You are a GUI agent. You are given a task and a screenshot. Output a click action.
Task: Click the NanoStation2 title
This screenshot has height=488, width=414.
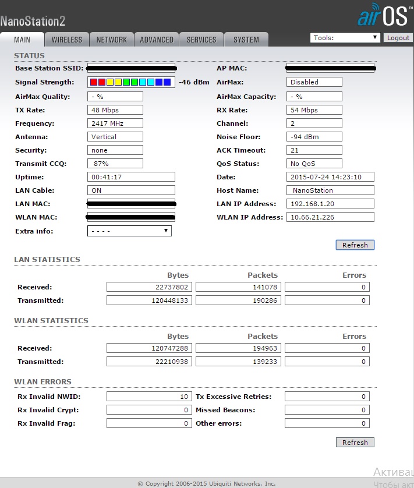33,21
